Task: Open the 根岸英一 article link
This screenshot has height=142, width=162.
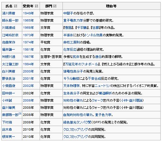Action: 9,136
